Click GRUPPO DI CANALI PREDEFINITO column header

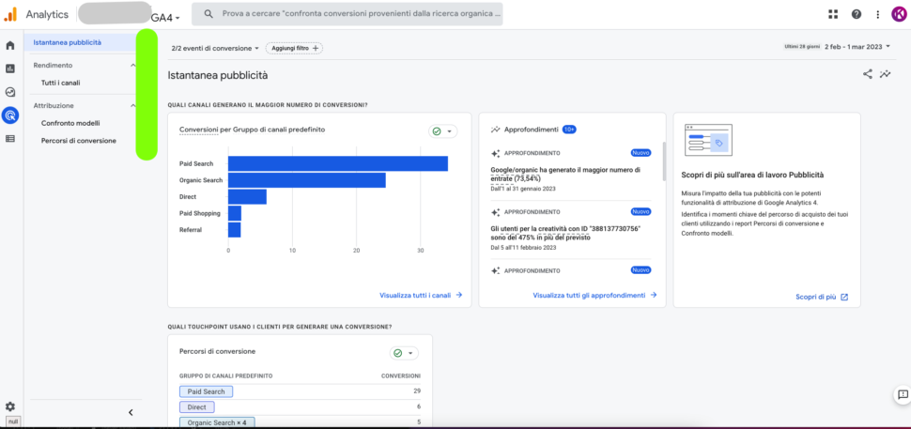coord(226,375)
